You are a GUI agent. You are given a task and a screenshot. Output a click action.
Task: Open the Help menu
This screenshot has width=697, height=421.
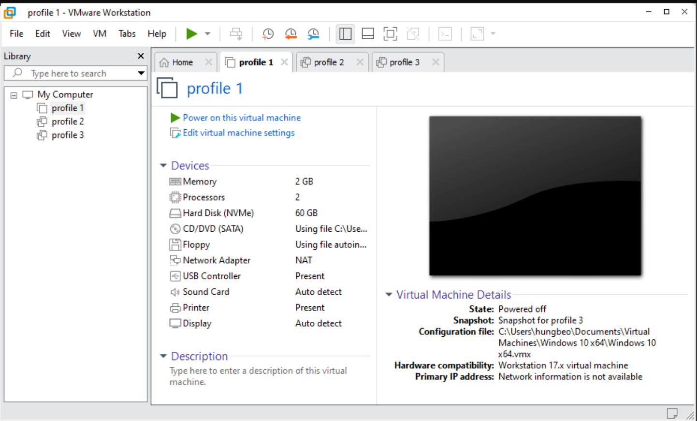coord(157,33)
